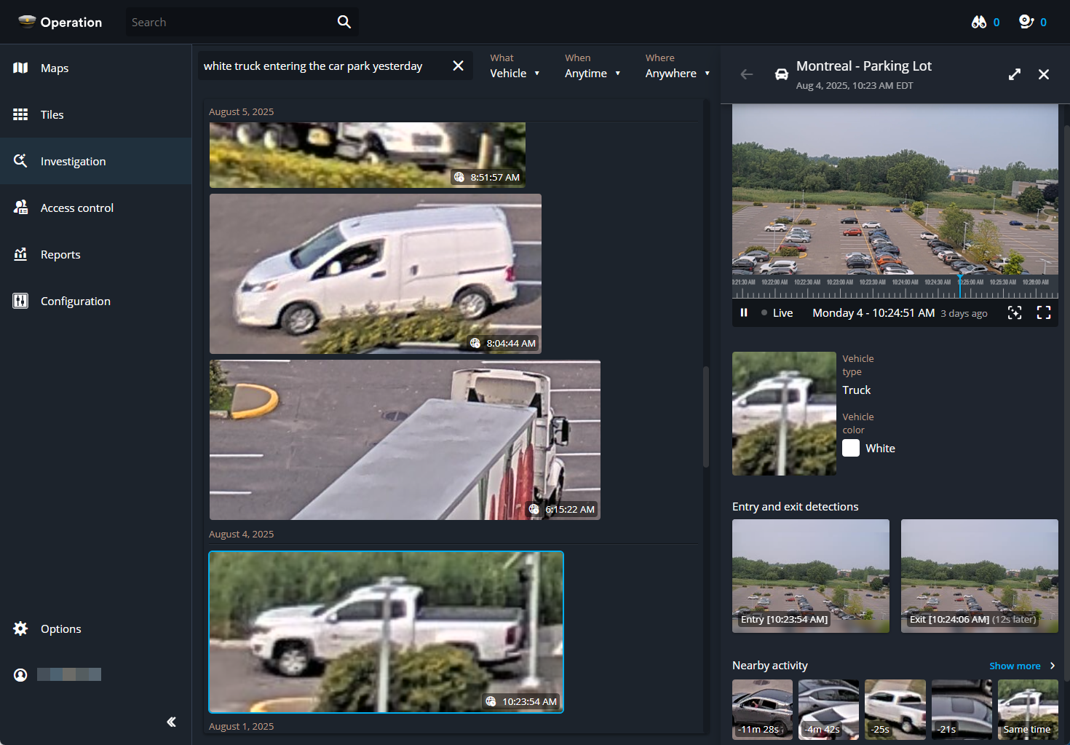Click the binoculars watchlist icon showing 0

click(x=979, y=22)
